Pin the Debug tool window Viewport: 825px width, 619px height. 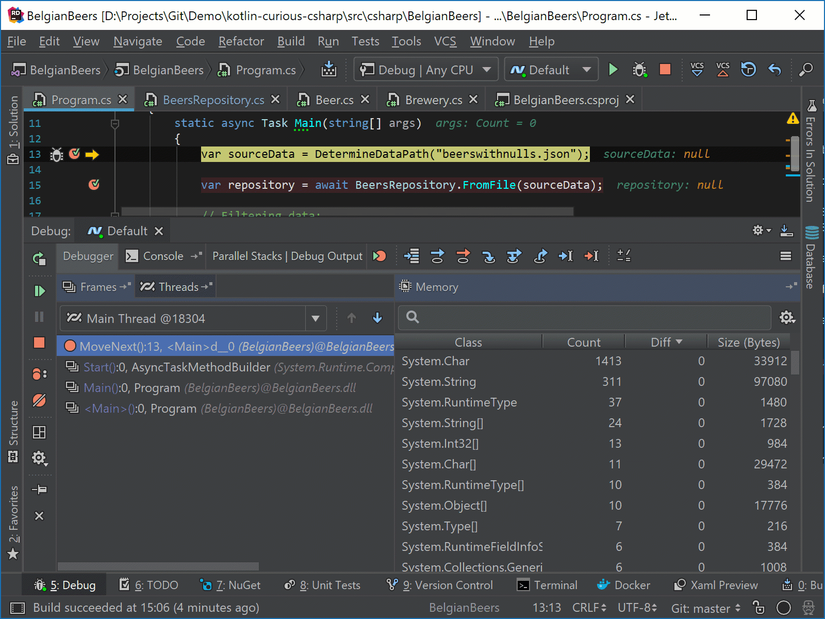click(40, 490)
